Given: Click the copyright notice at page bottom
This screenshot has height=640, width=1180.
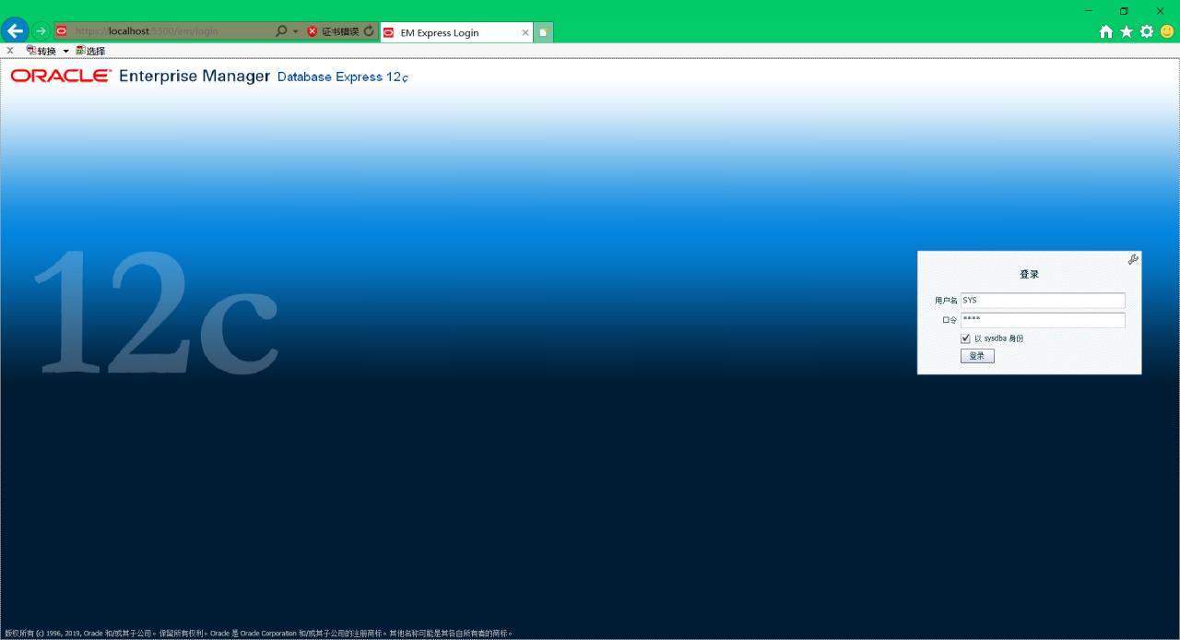Looking at the screenshot, I should 258,634.
